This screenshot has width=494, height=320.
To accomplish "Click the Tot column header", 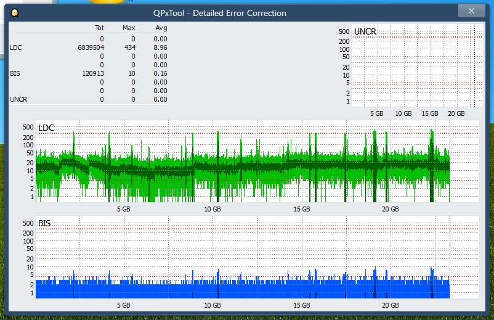I will pyautogui.click(x=99, y=28).
